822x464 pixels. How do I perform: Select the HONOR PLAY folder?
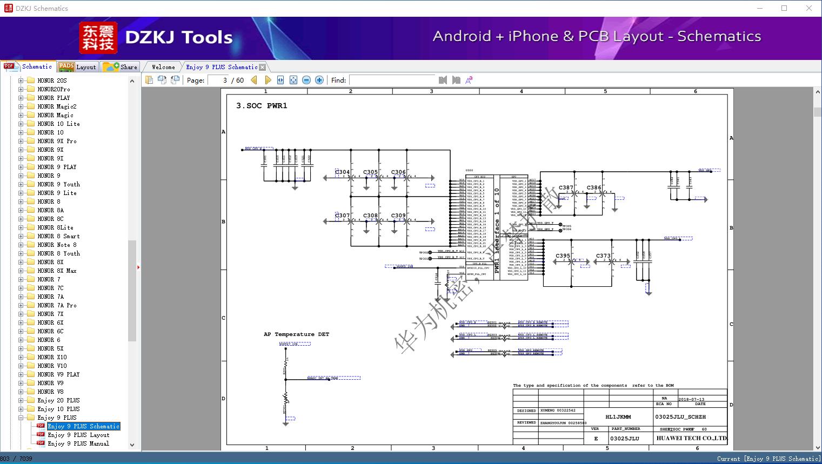tap(54, 98)
